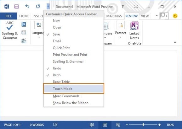Click PAGE 1 OF 1 status indicator
This screenshot has height=129, width=182.
12,125
